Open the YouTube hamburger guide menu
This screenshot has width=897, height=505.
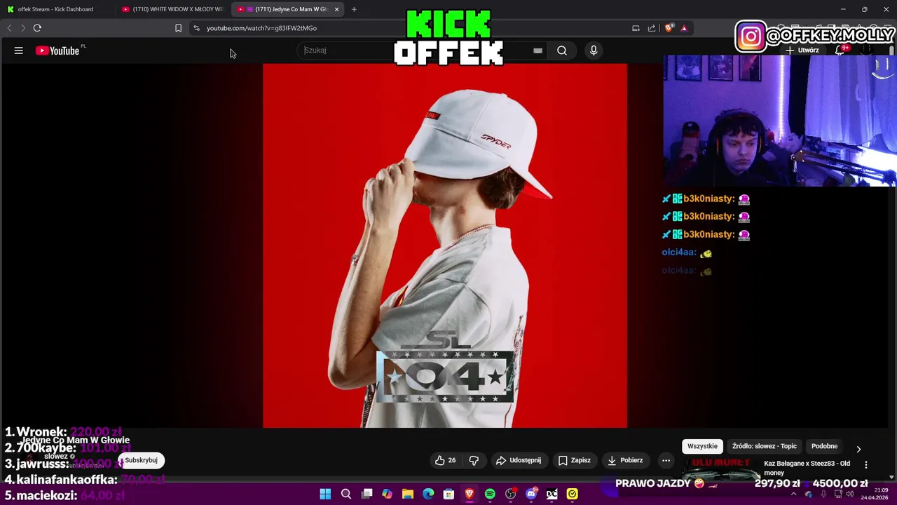(x=19, y=50)
